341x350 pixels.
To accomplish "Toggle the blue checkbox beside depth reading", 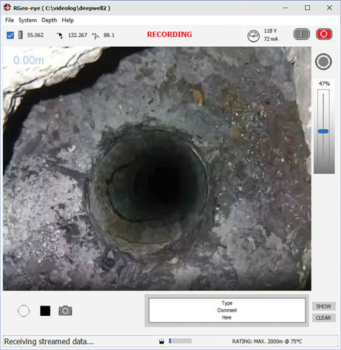I will tap(10, 36).
